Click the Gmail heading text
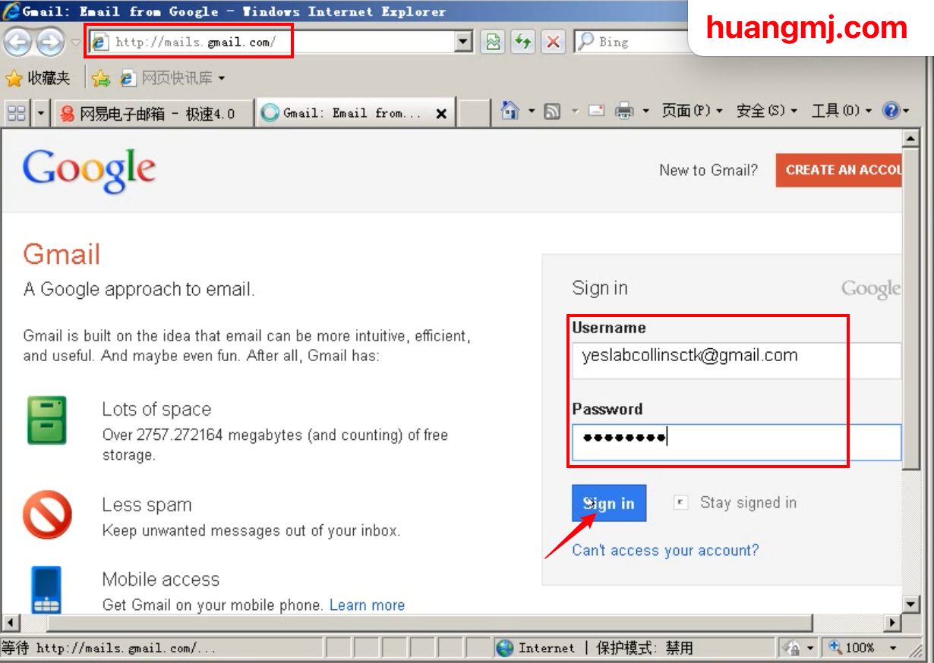The width and height of the screenshot is (934, 663). tap(62, 254)
